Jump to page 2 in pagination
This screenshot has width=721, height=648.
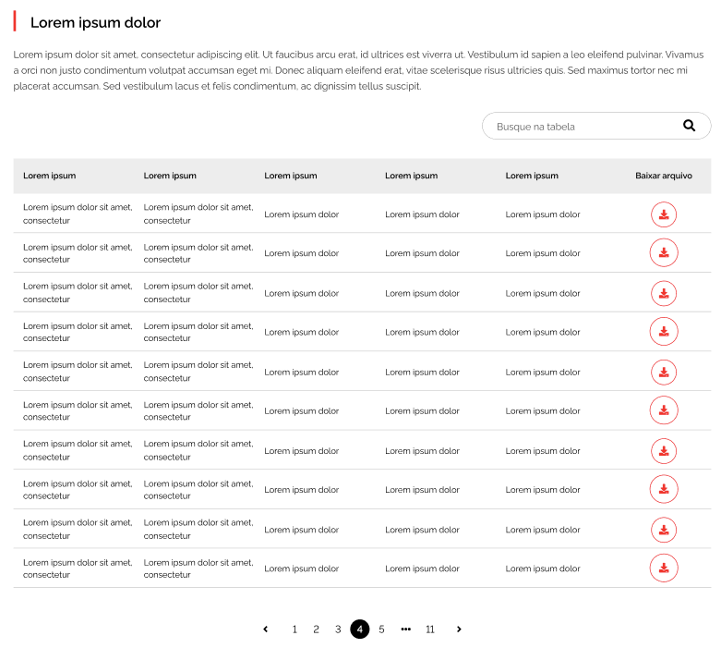click(x=316, y=630)
